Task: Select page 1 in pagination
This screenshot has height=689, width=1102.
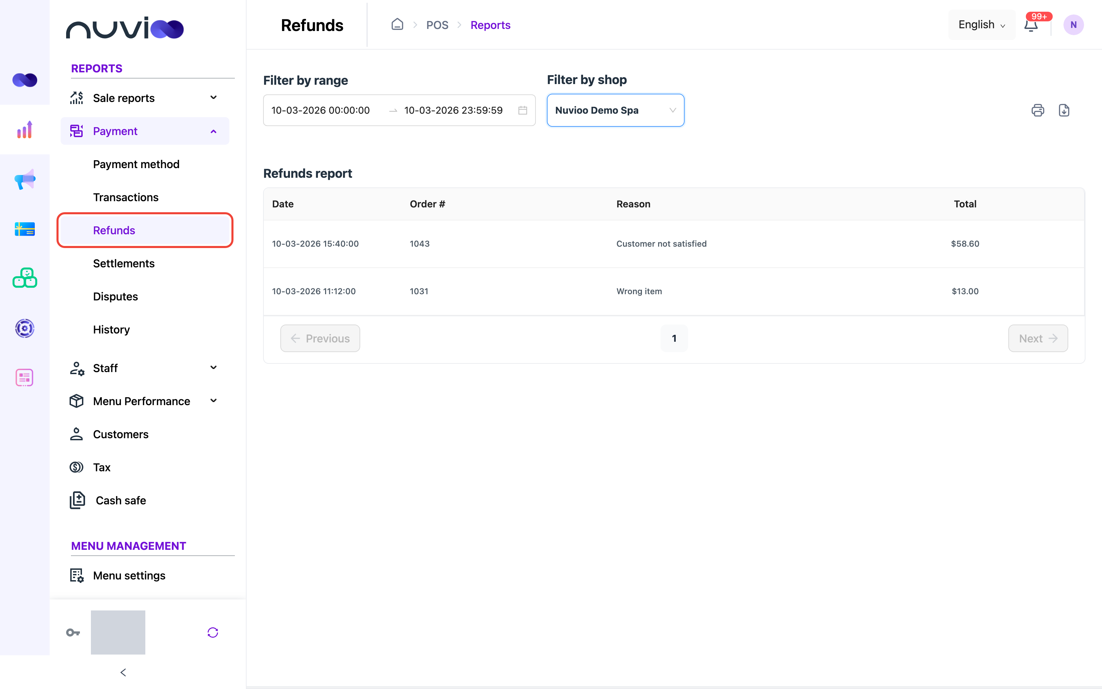Action: (x=674, y=338)
